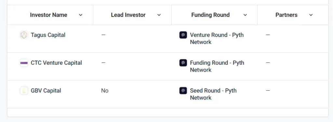Image resolution: width=333 pixels, height=122 pixels.
Task: Open the Lead Investor column dropdown arrow
Action: pos(159,15)
